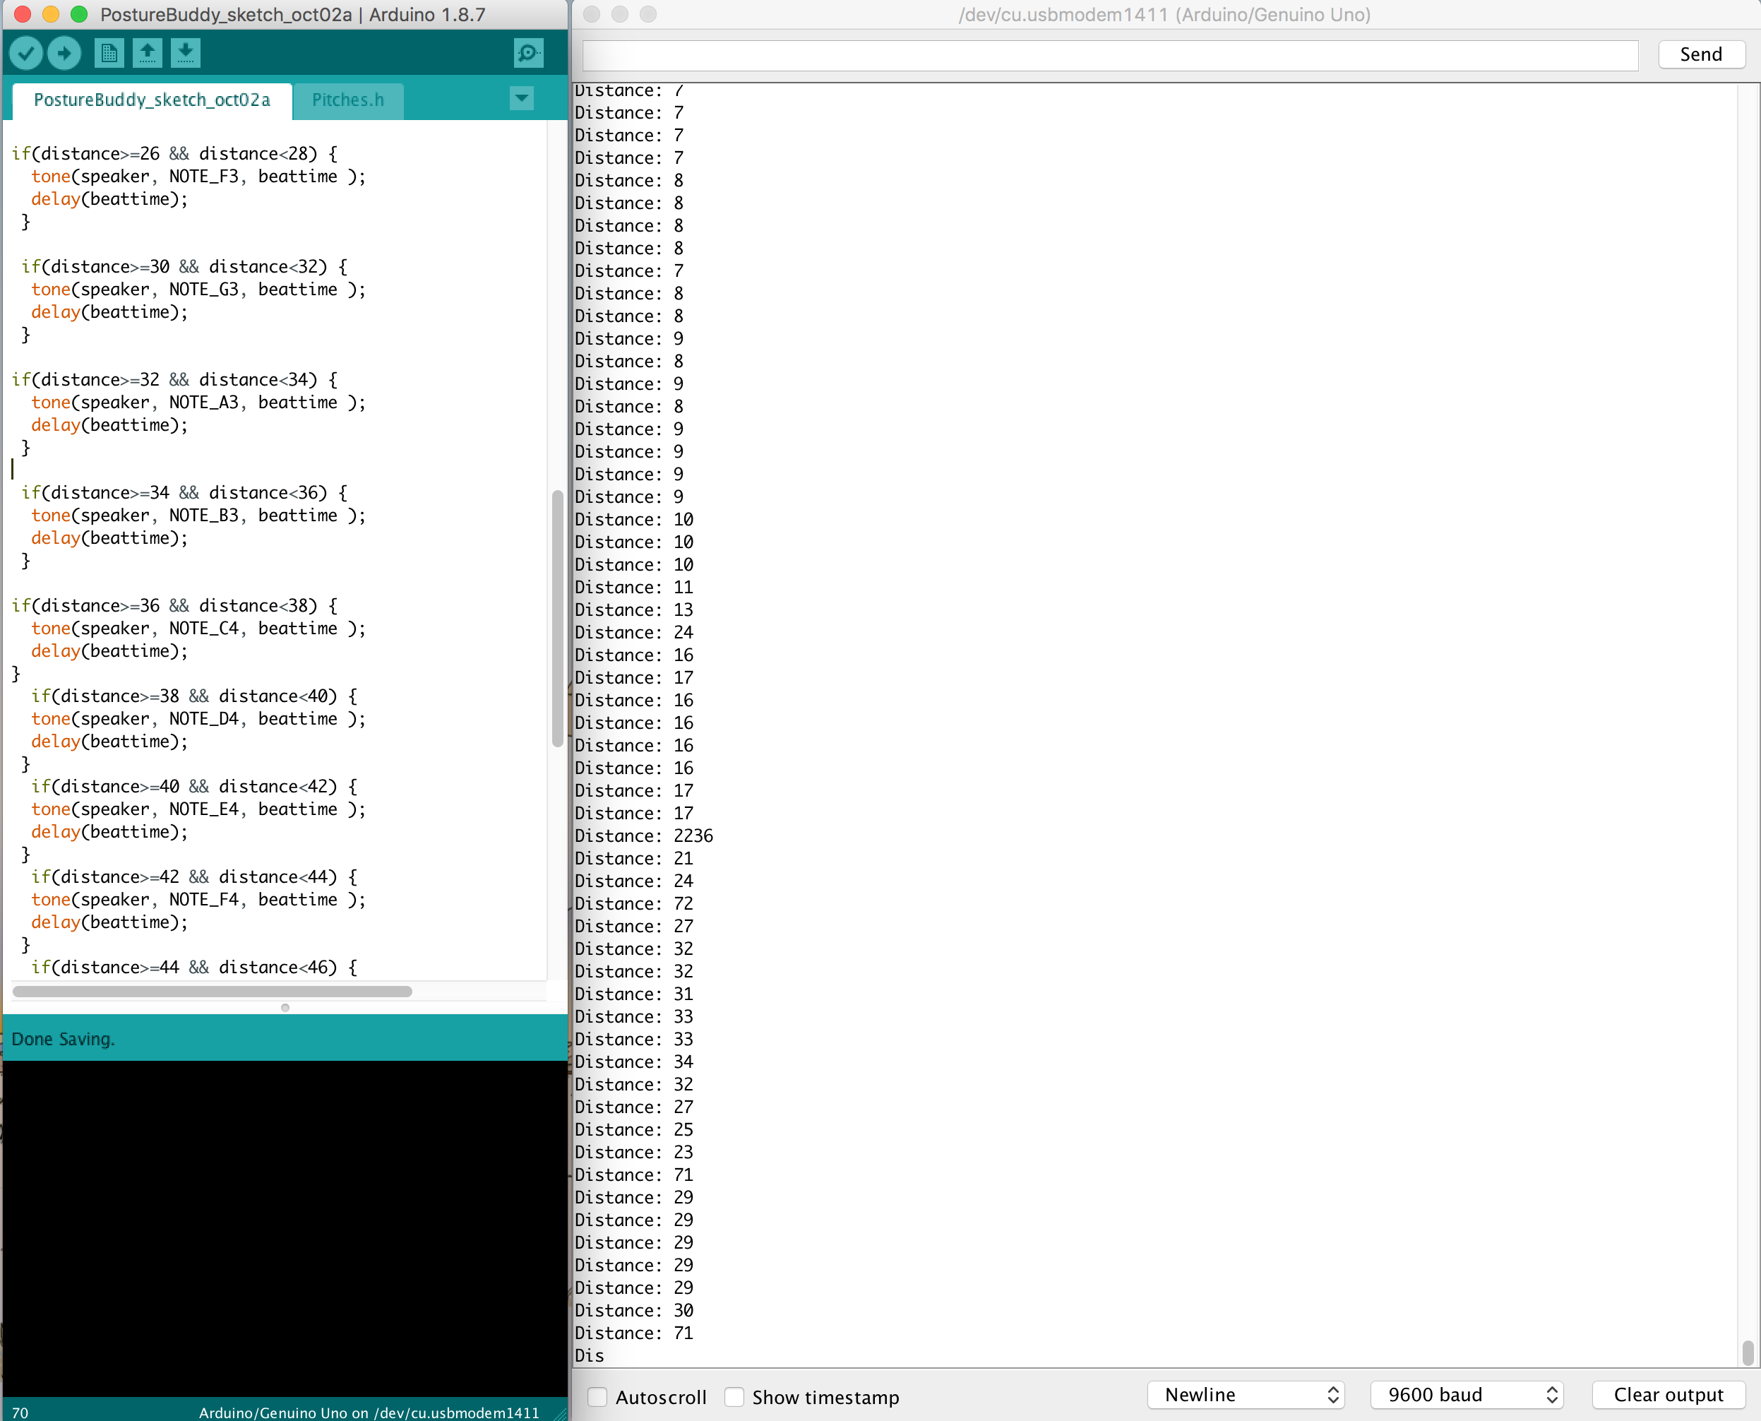Create a new sketch with New icon
Image resolution: width=1761 pixels, height=1421 pixels.
pyautogui.click(x=109, y=54)
